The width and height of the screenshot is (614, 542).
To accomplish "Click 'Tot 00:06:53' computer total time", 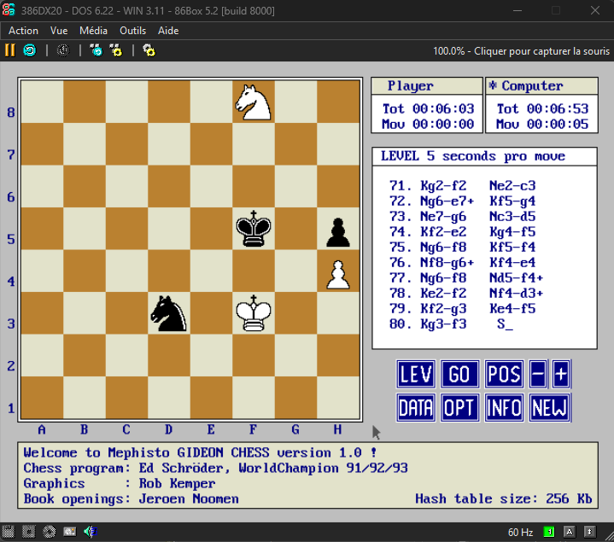I will click(542, 108).
